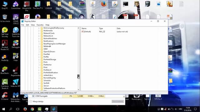Select the ProfileNotification key

pos(51,72)
